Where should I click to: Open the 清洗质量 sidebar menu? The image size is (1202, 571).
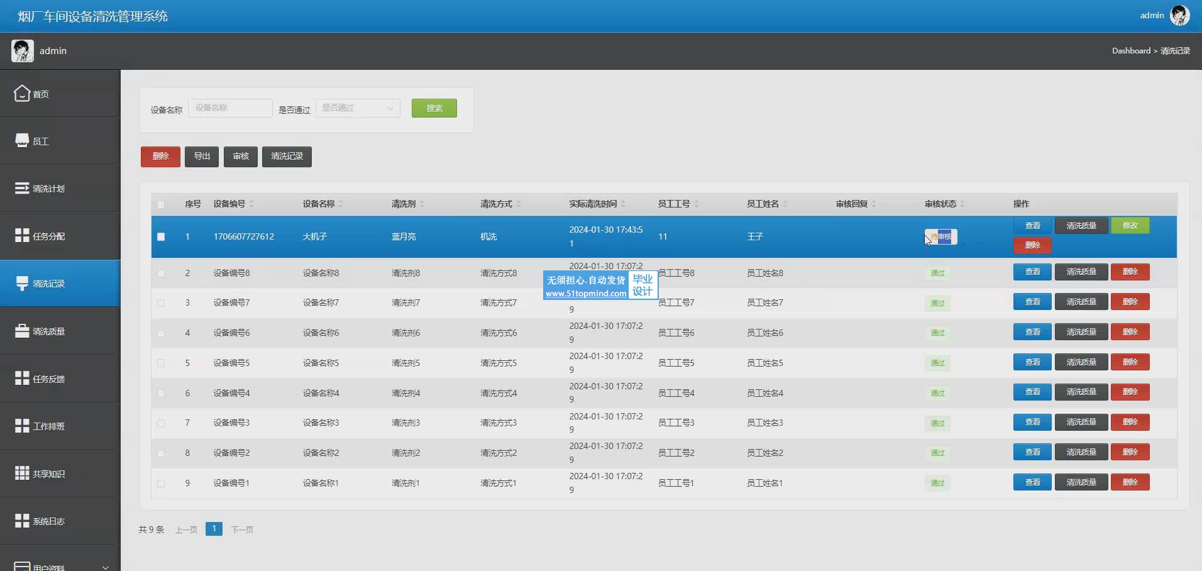pyautogui.click(x=60, y=331)
